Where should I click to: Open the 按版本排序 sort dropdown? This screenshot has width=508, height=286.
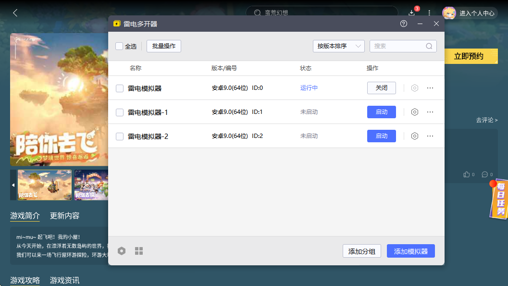tap(339, 46)
